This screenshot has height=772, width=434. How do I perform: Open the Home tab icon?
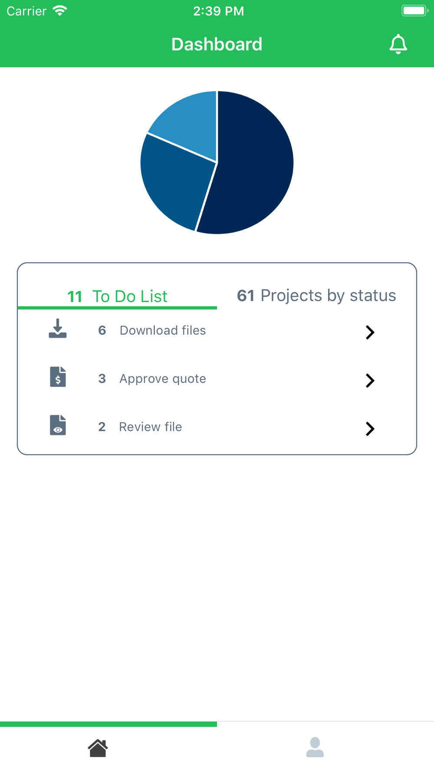98,748
